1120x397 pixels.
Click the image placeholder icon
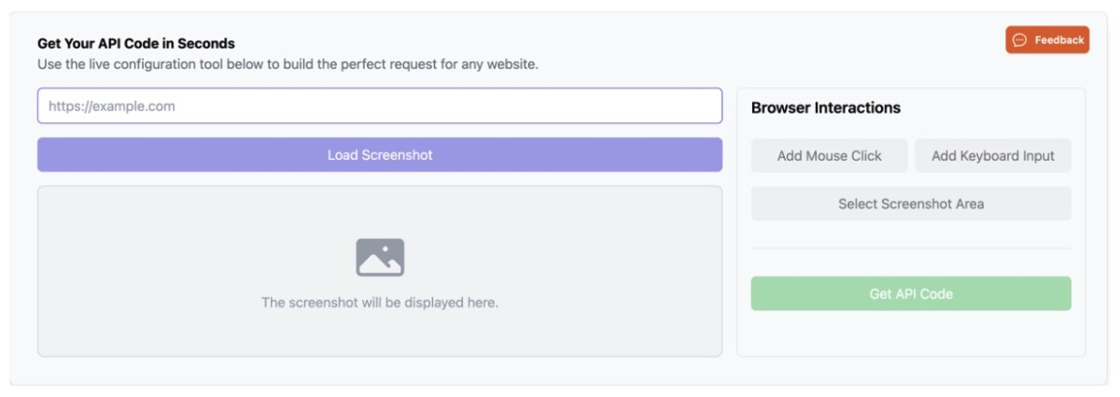click(x=380, y=257)
